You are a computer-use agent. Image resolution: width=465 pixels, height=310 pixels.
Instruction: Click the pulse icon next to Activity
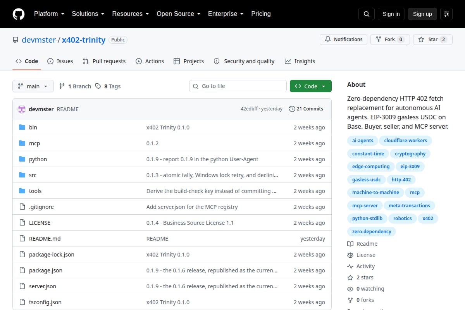350,266
